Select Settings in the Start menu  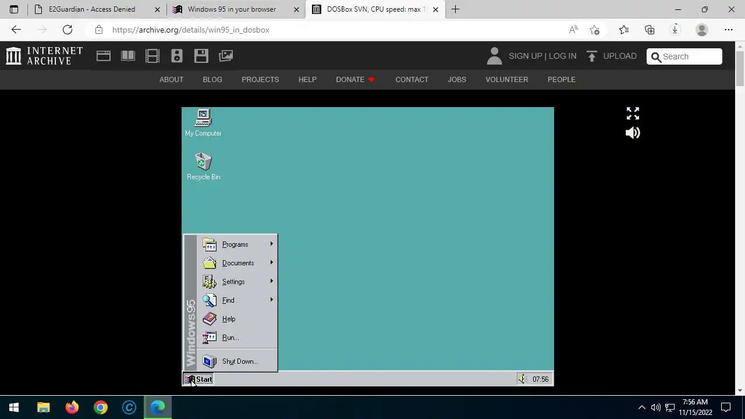[237, 282]
